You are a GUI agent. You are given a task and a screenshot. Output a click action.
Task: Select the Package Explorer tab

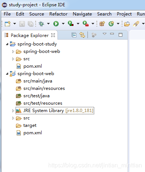[x=30, y=36]
